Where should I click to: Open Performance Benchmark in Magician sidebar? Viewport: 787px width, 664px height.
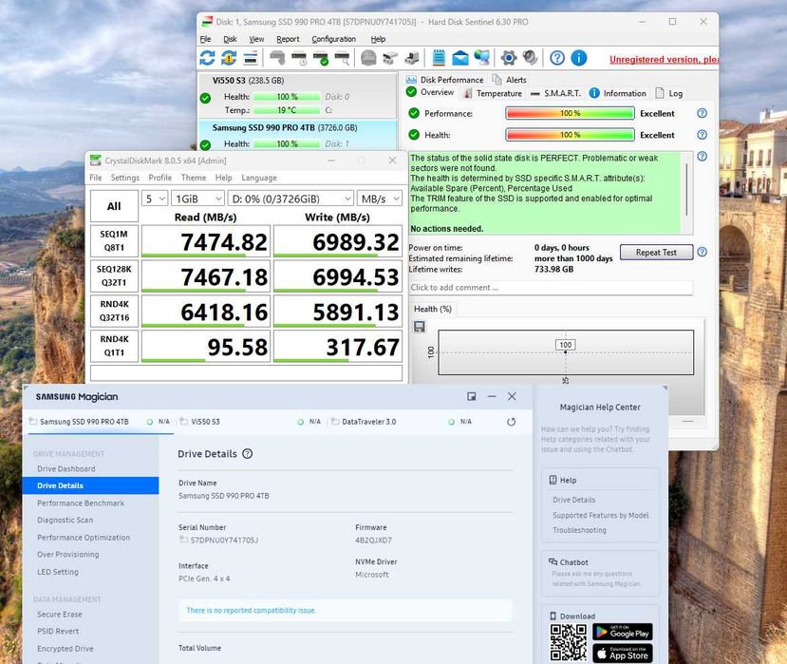[81, 503]
